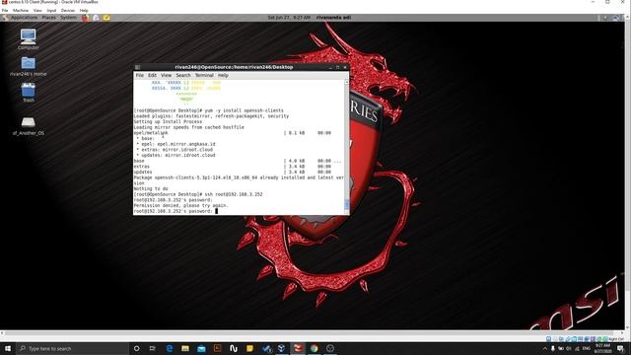Click the terminal vertical scrollbar thumb
The height and width of the screenshot is (355, 631).
[346, 204]
